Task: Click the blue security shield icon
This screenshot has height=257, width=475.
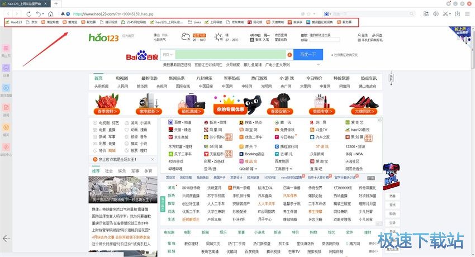Action: click(x=68, y=14)
